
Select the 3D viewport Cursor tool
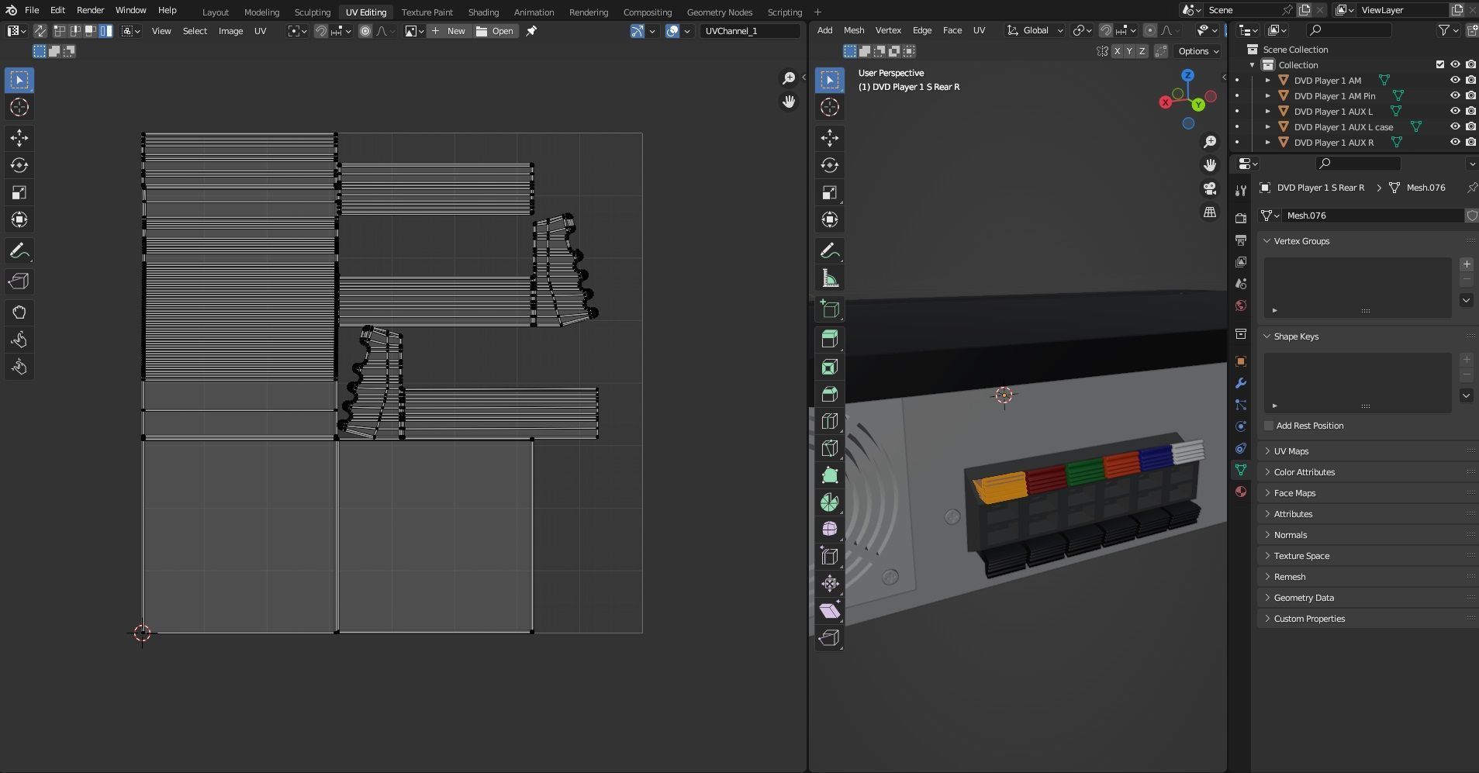click(830, 107)
